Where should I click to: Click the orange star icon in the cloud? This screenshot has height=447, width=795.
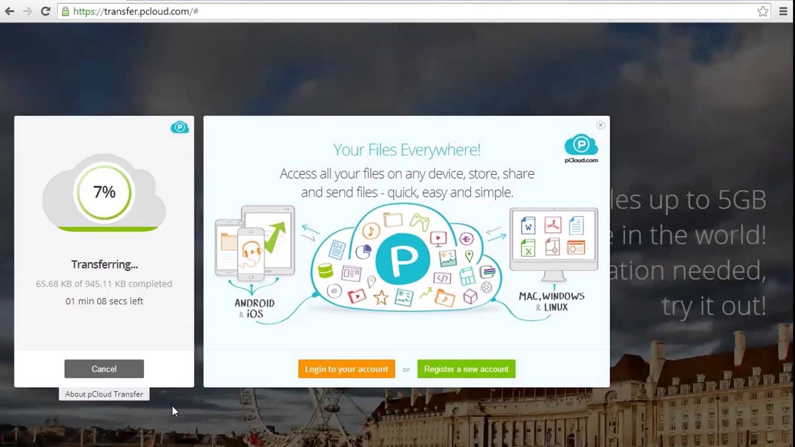point(381,298)
